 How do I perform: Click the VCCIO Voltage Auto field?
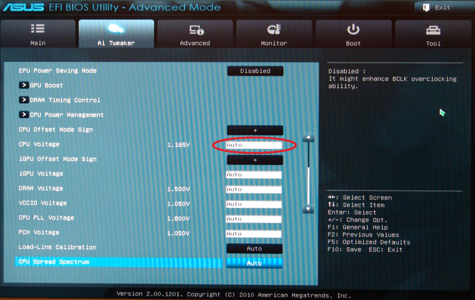pos(254,204)
